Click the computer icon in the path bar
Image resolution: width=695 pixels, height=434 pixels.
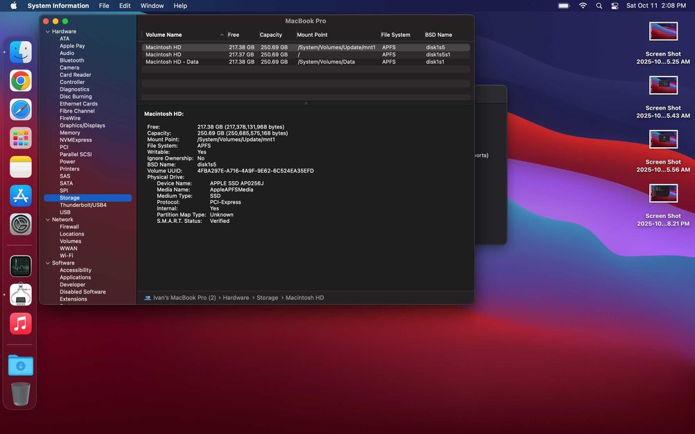coord(147,298)
